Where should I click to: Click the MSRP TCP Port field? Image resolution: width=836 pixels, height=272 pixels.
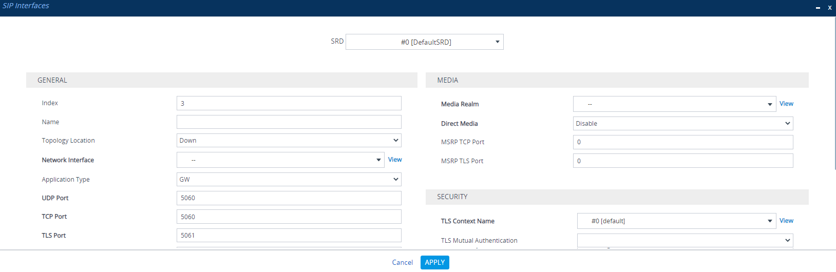[682, 142]
